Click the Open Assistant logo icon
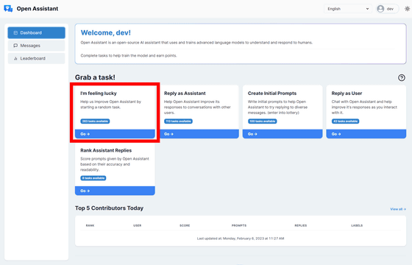The height and width of the screenshot is (265, 412). [x=8, y=9]
